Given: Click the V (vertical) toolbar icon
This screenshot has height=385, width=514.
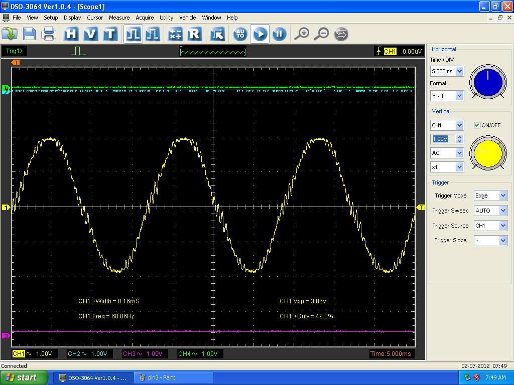Looking at the screenshot, I should tap(91, 34).
